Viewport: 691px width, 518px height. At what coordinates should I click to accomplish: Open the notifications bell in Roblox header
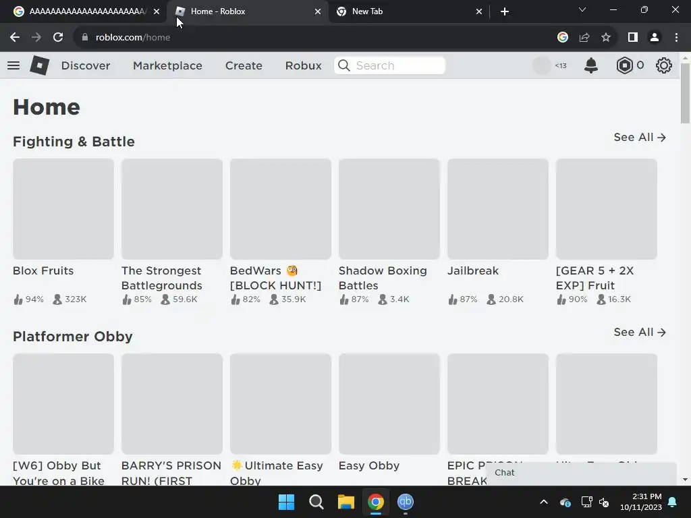pyautogui.click(x=591, y=65)
